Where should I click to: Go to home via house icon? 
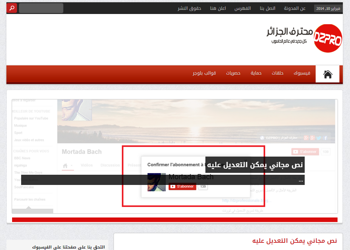(327, 74)
